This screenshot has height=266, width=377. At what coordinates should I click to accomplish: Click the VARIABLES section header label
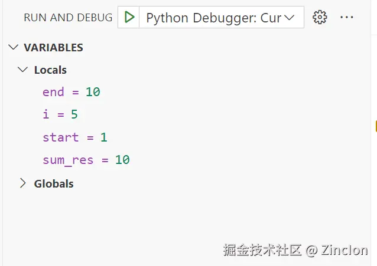53,47
